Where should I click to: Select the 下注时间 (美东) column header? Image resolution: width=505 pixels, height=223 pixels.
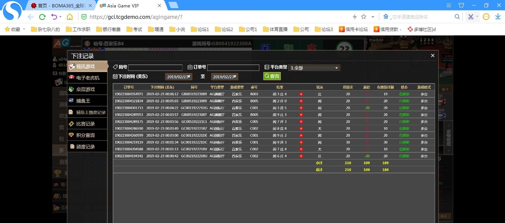[162, 87]
